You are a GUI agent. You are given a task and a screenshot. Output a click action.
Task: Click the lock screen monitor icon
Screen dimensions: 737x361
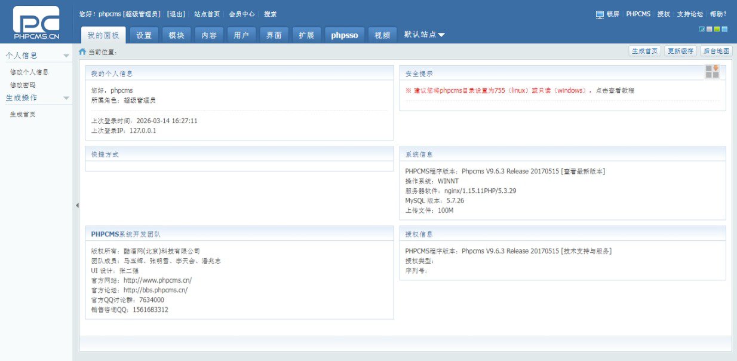pos(600,14)
